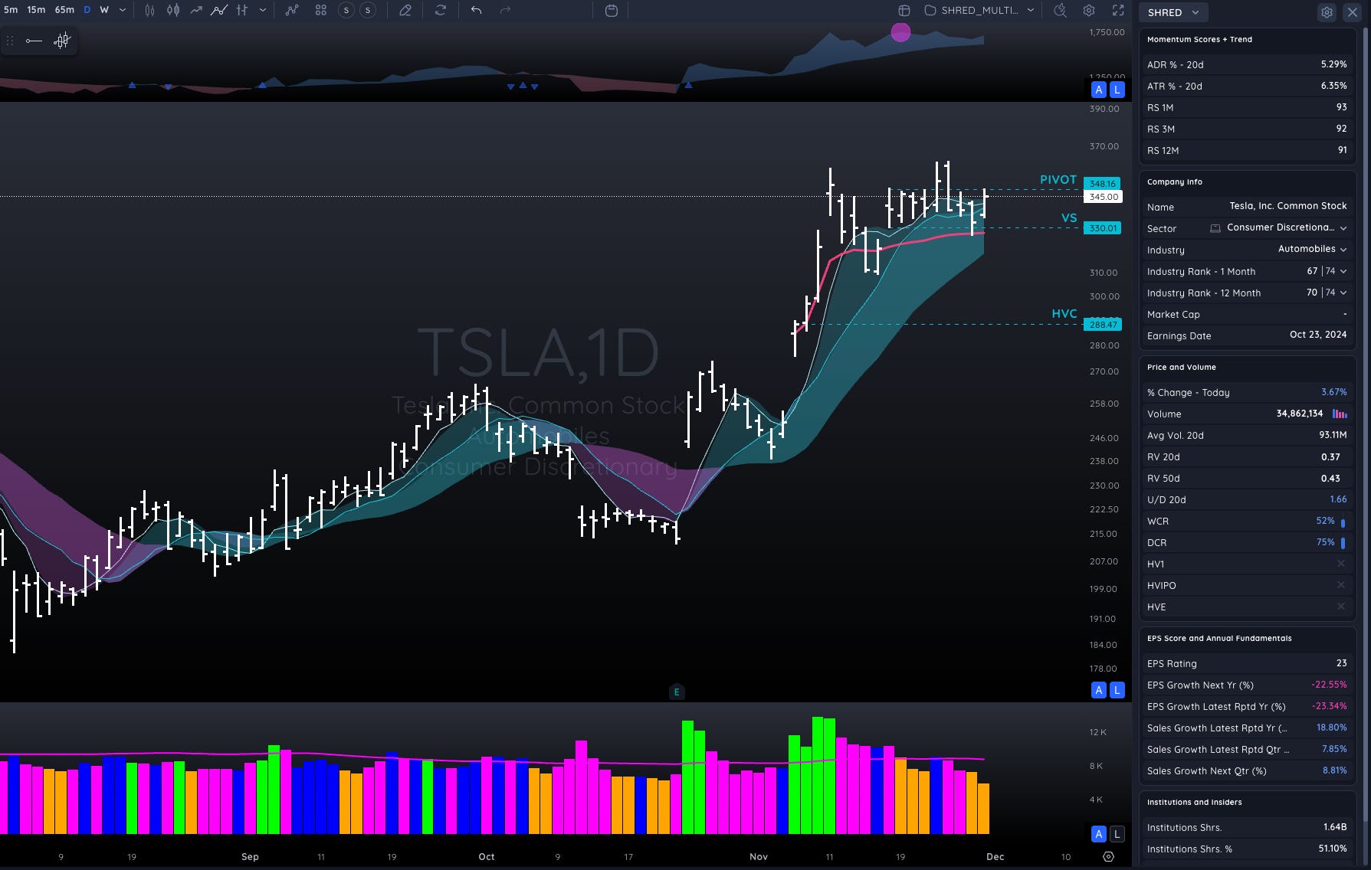Click the Avg Vol. 20d value 93.11M
This screenshot has height=870, width=1371.
(x=1333, y=435)
